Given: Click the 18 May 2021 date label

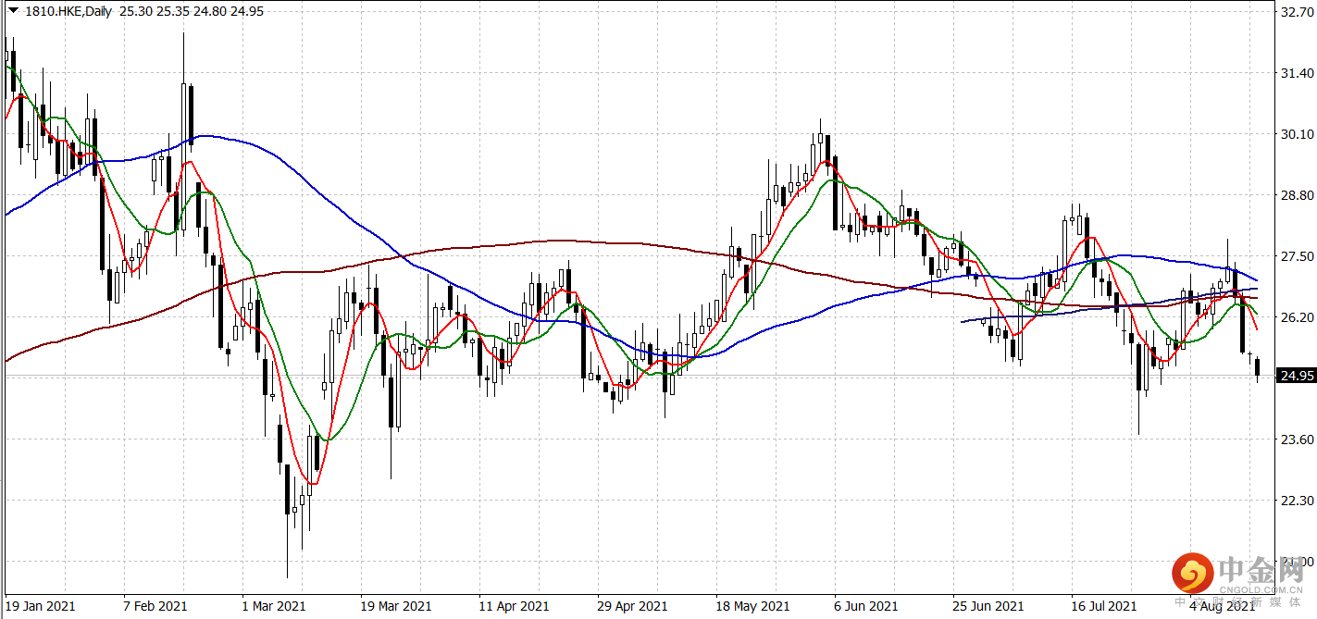Looking at the screenshot, I should pos(752,606).
